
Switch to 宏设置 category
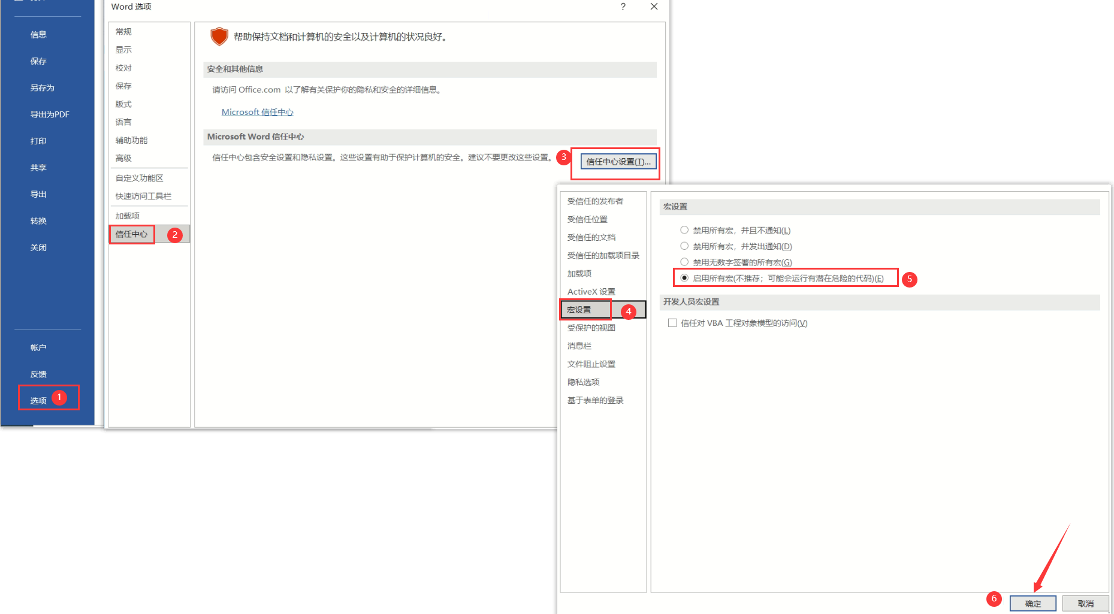(579, 310)
